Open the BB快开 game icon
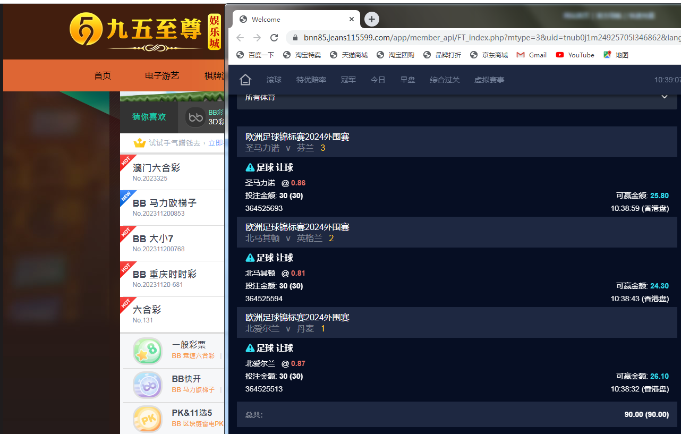This screenshot has width=681, height=434. click(x=147, y=385)
